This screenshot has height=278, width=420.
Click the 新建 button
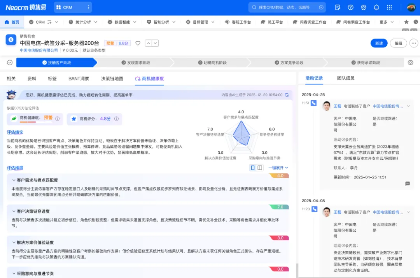379,43
